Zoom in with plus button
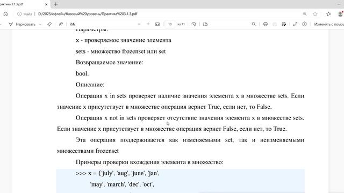The height and width of the screenshot is (193, 344). tap(148, 24)
